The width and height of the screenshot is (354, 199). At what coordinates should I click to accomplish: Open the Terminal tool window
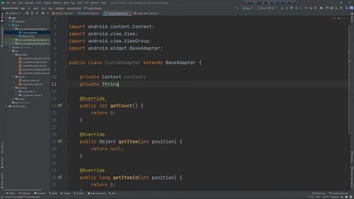(40, 193)
